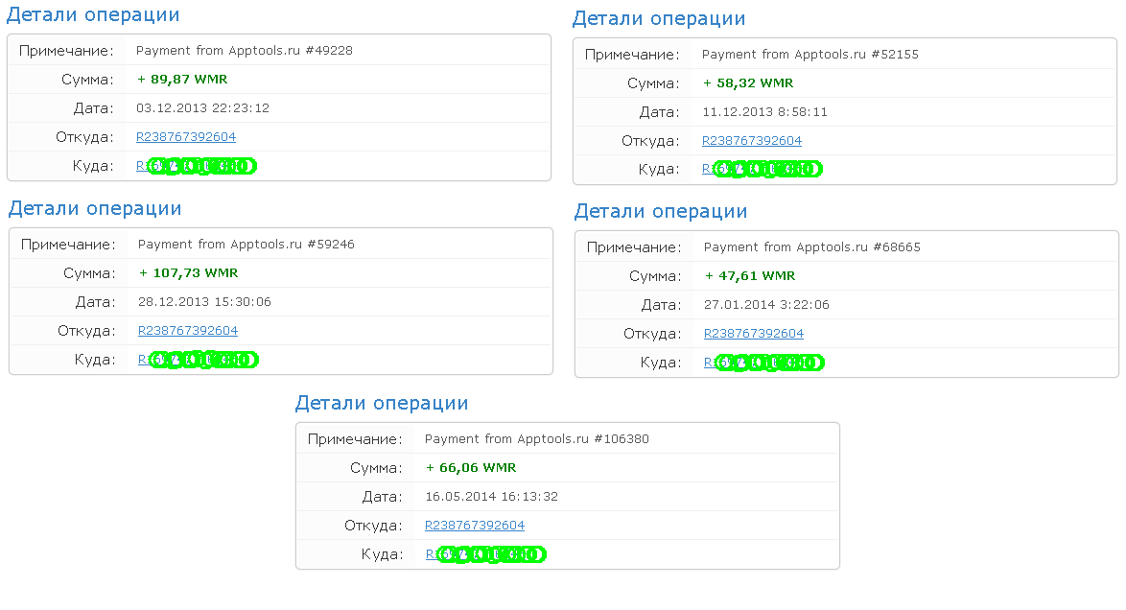Viewport: 1126px width, 610px height.
Task: Click the + 66,06 WMR amount
Action: click(x=471, y=468)
